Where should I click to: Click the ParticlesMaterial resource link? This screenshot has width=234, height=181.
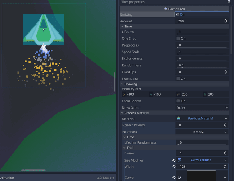pos(201,118)
